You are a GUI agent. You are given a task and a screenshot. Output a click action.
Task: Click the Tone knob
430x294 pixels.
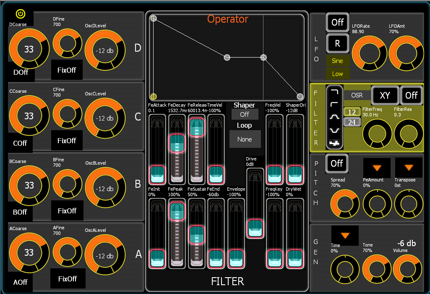[x=377, y=269]
